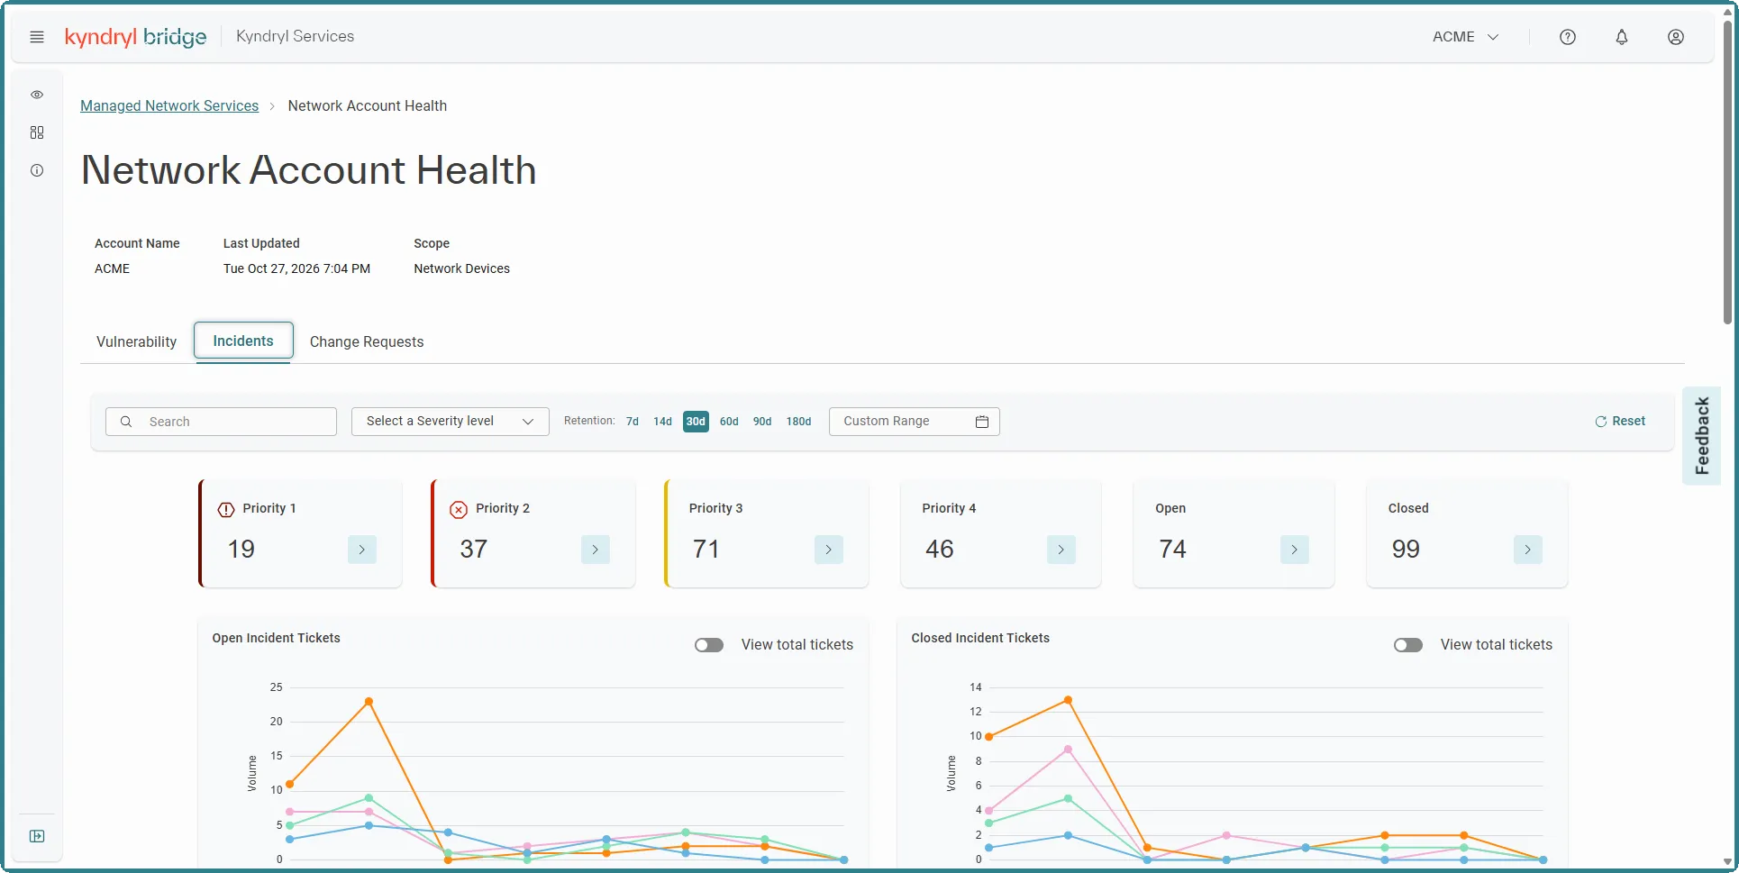Open the notifications bell
This screenshot has width=1739, height=873.
coord(1622,37)
